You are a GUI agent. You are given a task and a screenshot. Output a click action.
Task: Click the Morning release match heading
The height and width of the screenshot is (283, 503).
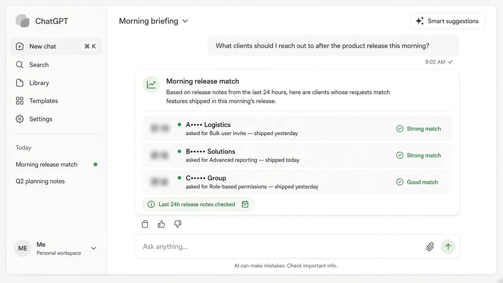203,81
